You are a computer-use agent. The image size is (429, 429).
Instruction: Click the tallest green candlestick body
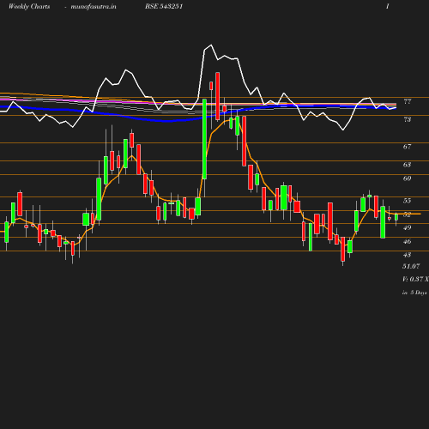(x=204, y=139)
